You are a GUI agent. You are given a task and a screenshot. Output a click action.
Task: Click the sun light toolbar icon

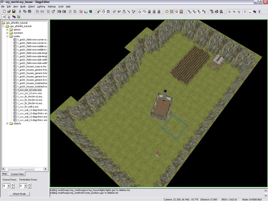pos(167,12)
